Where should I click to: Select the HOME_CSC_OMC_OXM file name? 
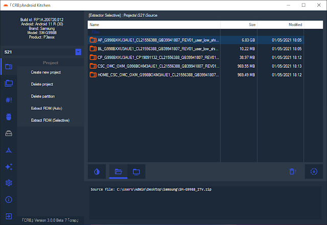point(158,75)
